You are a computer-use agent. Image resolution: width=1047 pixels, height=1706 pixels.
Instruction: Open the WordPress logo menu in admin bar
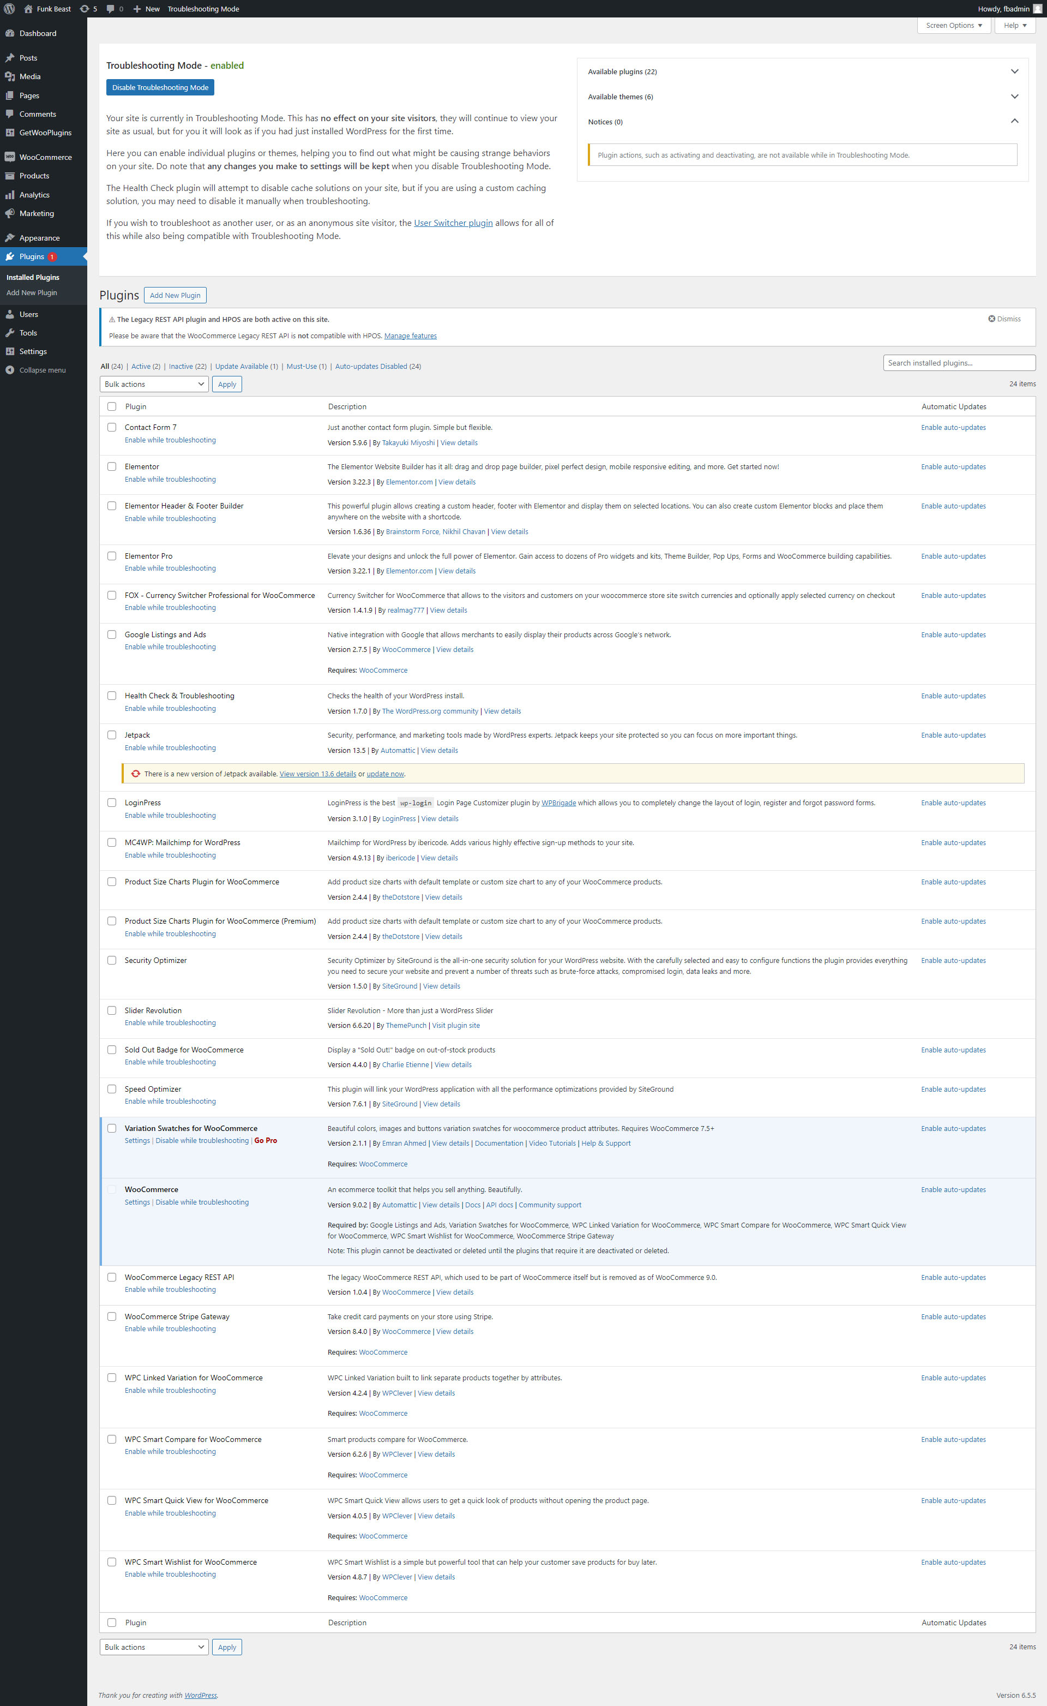[9, 9]
